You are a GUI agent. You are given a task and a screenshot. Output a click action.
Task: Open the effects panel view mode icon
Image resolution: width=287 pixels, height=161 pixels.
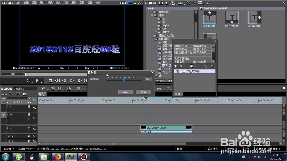(200, 3)
